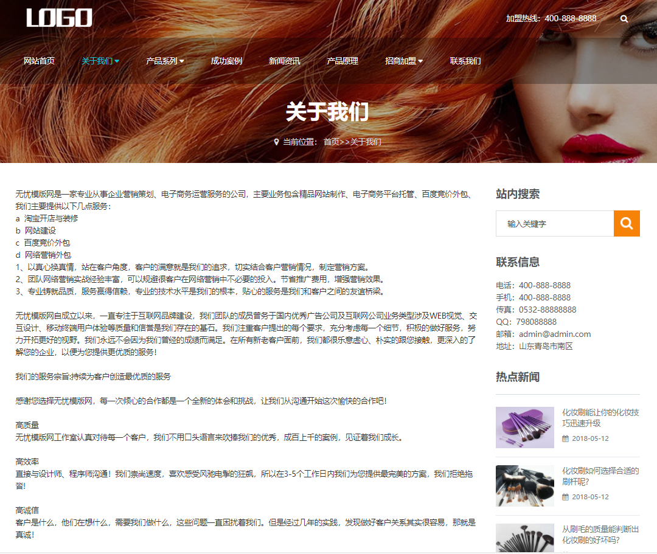
Task: Open the black brush collection thumbnail
Action: [525, 486]
